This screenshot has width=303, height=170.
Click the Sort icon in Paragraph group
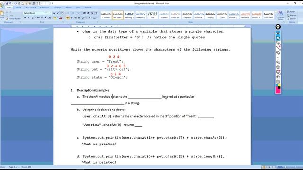[92, 13]
